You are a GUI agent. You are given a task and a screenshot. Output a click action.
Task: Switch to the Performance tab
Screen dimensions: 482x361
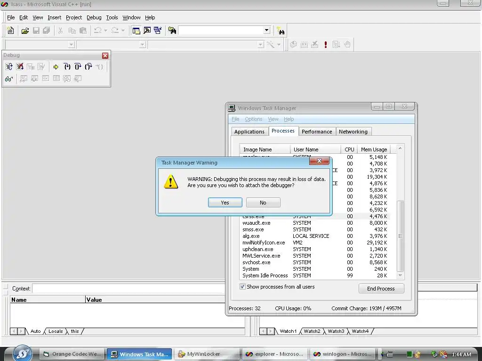click(x=317, y=132)
